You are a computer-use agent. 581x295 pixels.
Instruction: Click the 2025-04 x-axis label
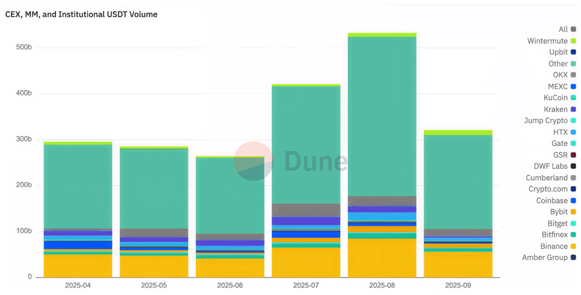pos(78,286)
